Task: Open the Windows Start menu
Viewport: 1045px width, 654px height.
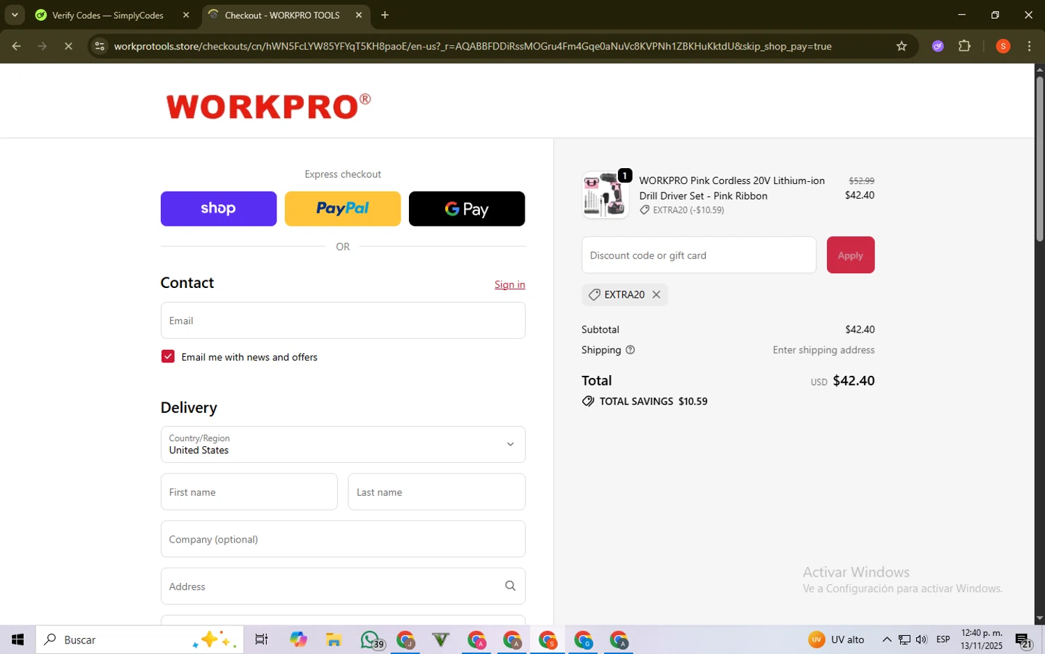Action: click(17, 639)
